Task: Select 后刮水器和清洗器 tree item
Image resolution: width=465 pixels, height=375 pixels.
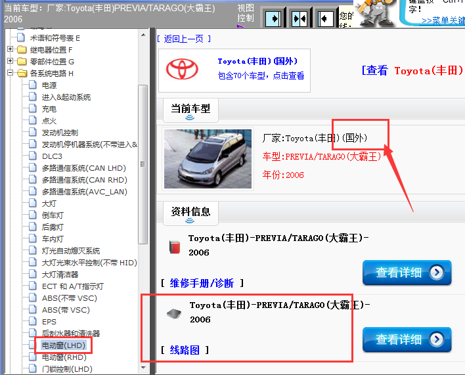Action: coord(71,334)
